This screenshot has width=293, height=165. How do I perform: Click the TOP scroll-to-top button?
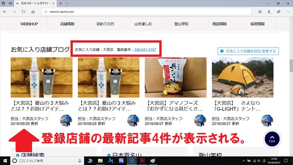click(272, 139)
